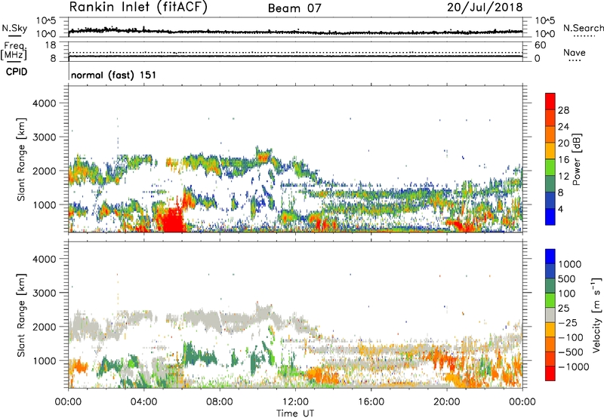Click the '16:00' time axis label
The image size is (604, 418).
coord(371,402)
